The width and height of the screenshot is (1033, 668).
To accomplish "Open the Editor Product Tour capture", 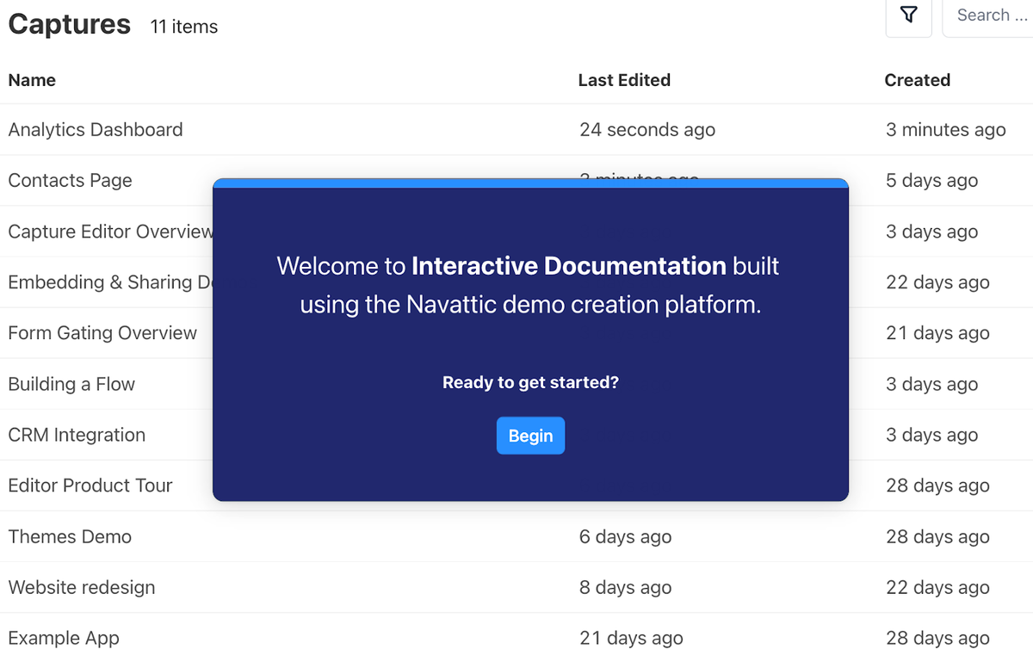I will (90, 486).
